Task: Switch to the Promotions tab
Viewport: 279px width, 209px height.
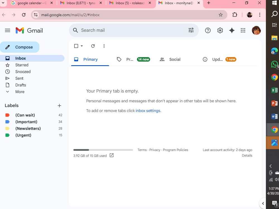Action: click(133, 60)
